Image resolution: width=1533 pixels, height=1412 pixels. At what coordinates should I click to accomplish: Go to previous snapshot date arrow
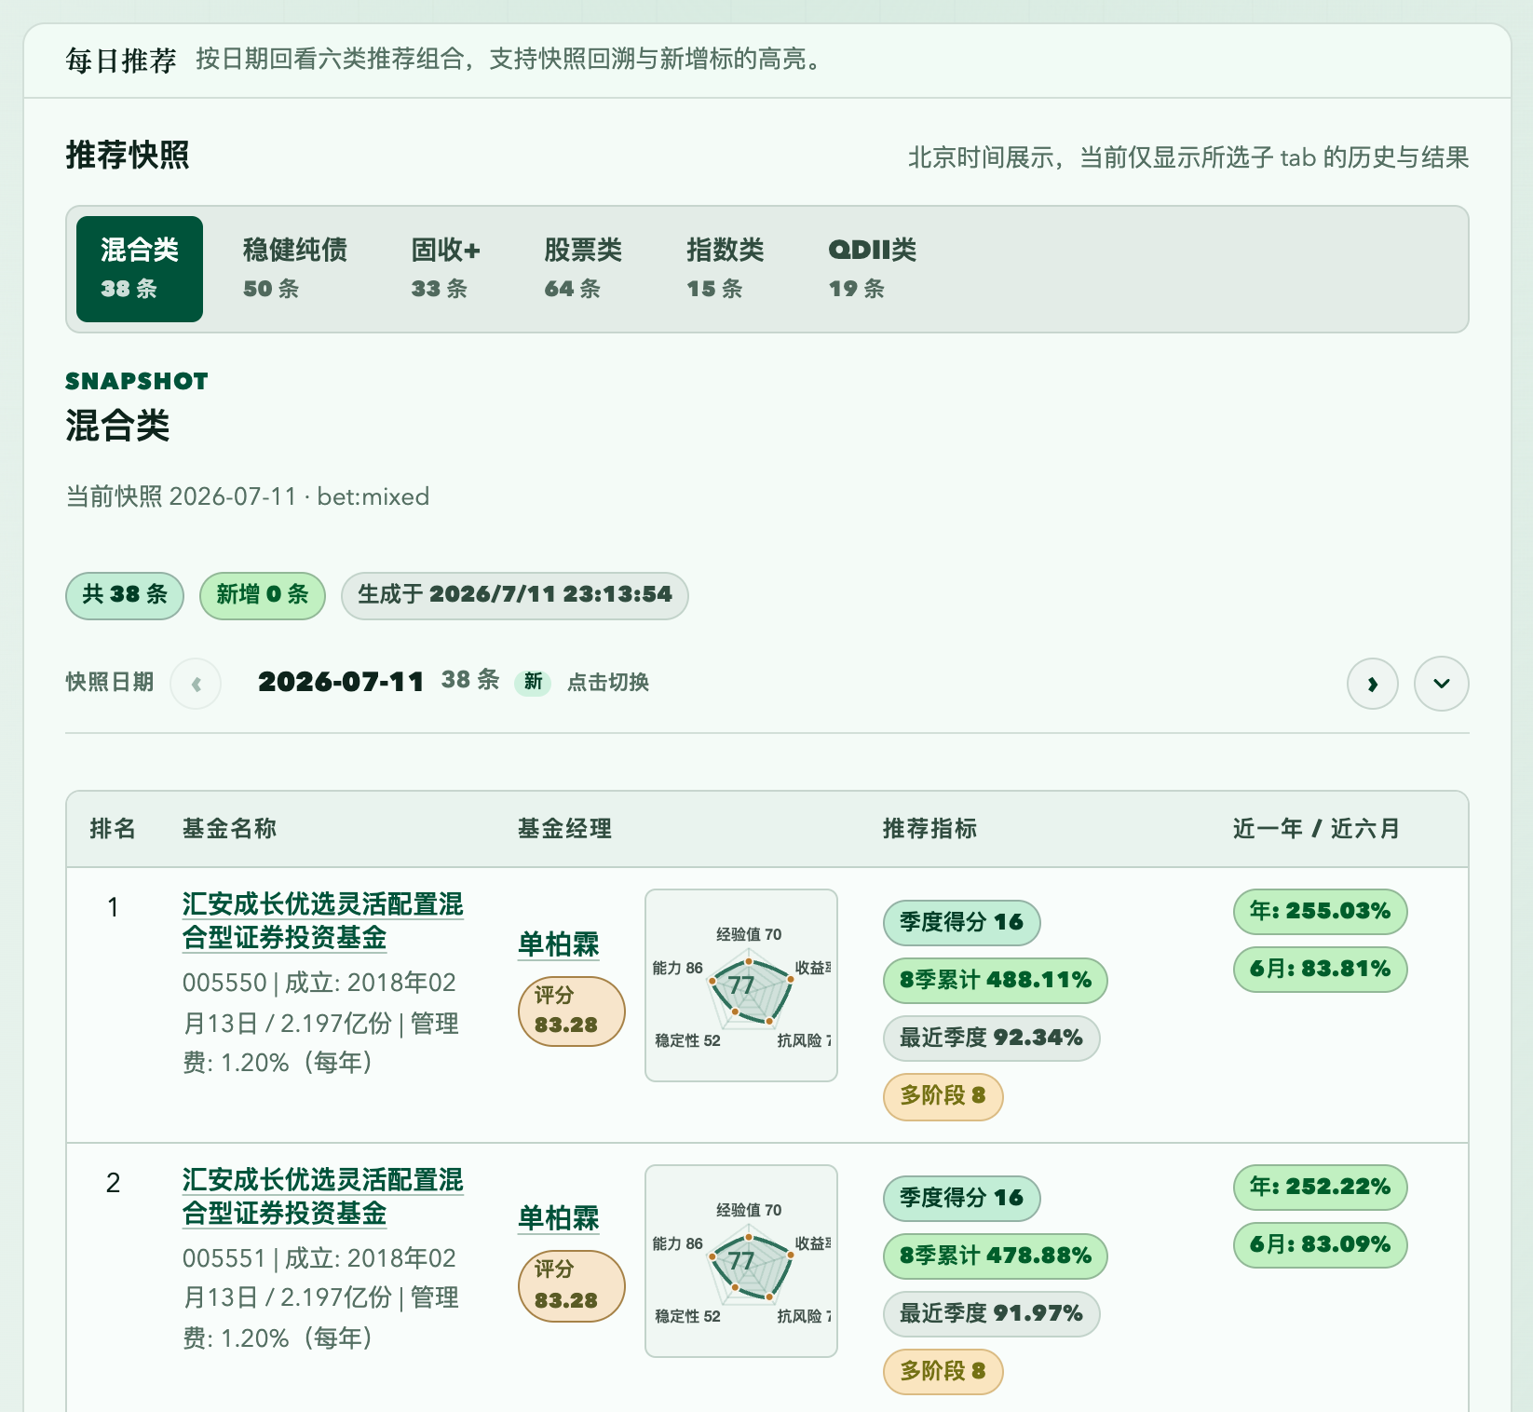[x=196, y=684]
